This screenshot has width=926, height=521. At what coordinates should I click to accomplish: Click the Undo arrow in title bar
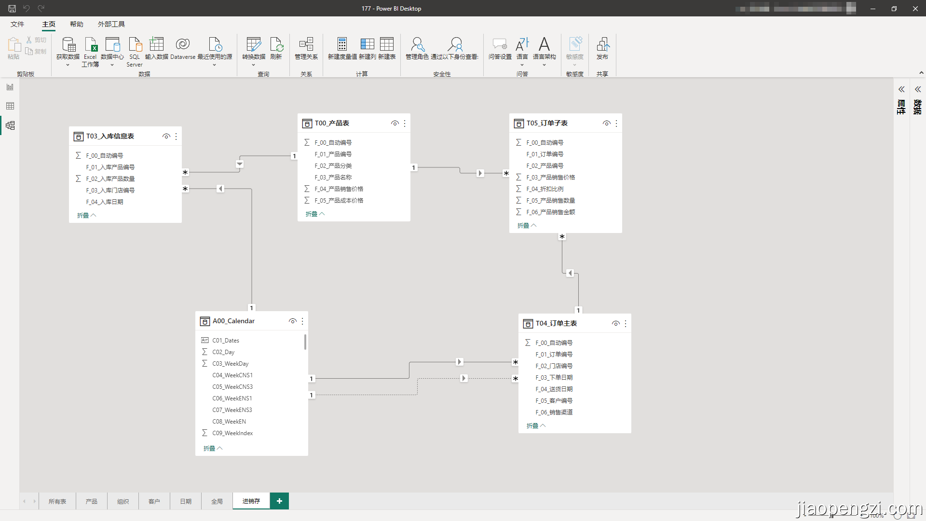click(27, 8)
